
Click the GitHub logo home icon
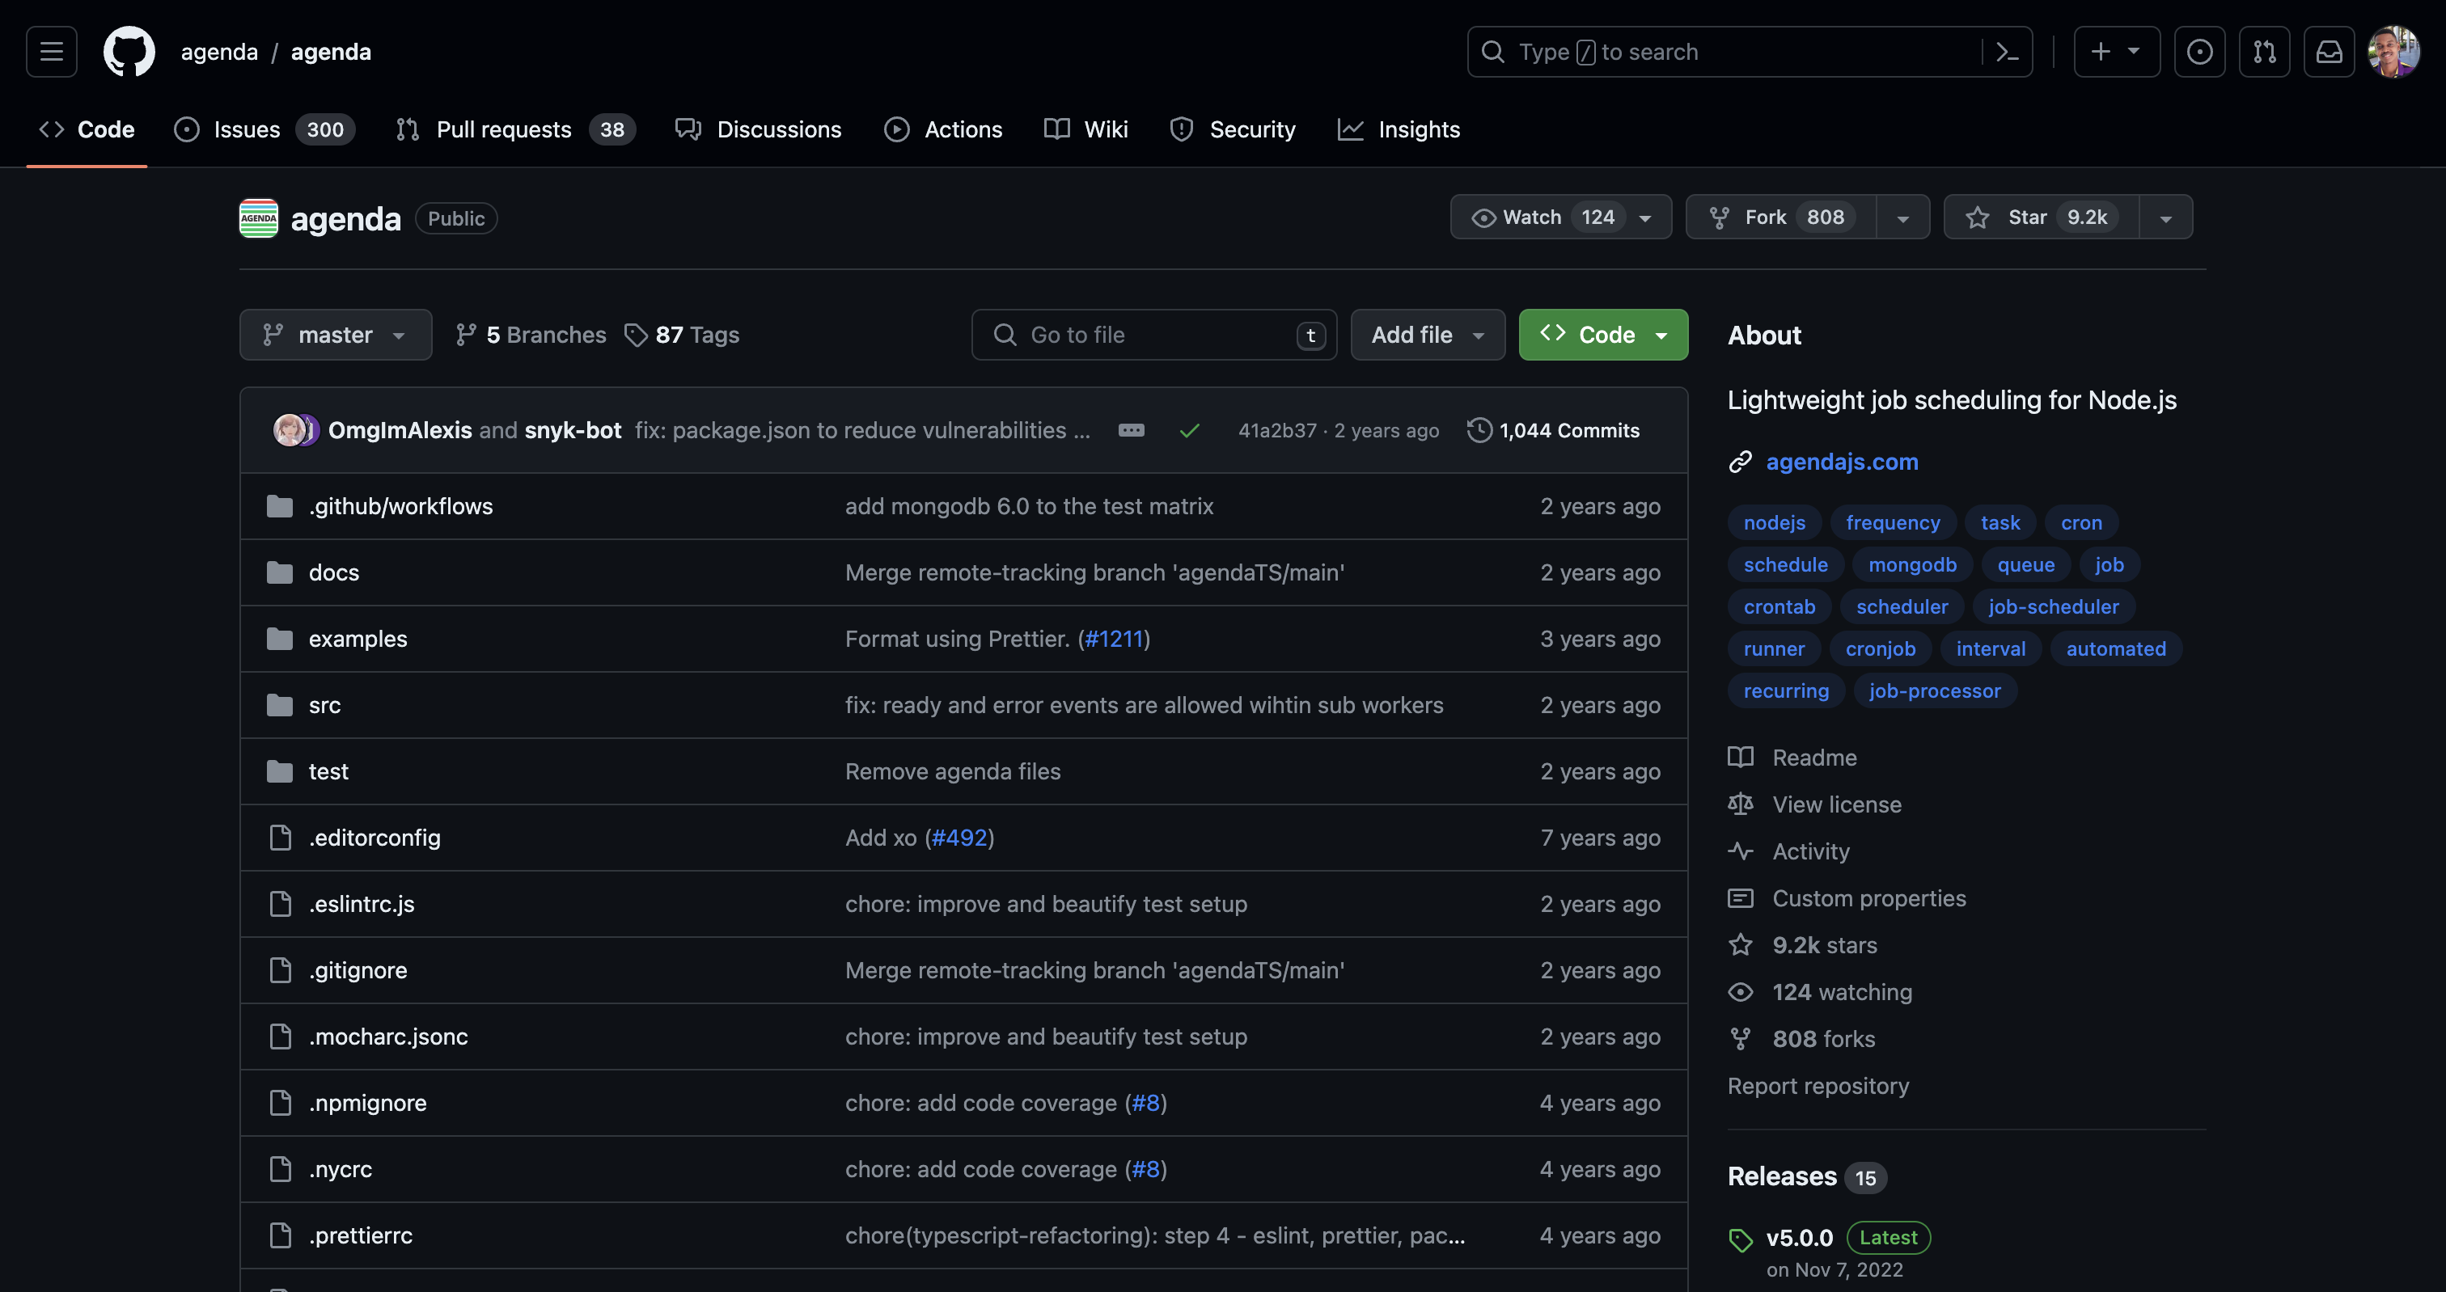(x=129, y=51)
